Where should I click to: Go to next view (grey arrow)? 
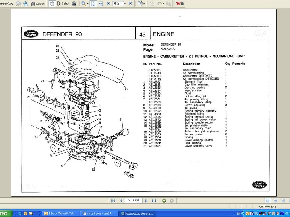tap(172, 201)
